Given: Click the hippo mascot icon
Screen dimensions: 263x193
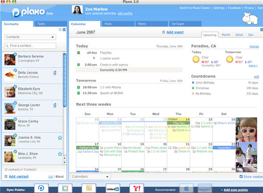Looking at the screenshot, I should click(x=250, y=18).
